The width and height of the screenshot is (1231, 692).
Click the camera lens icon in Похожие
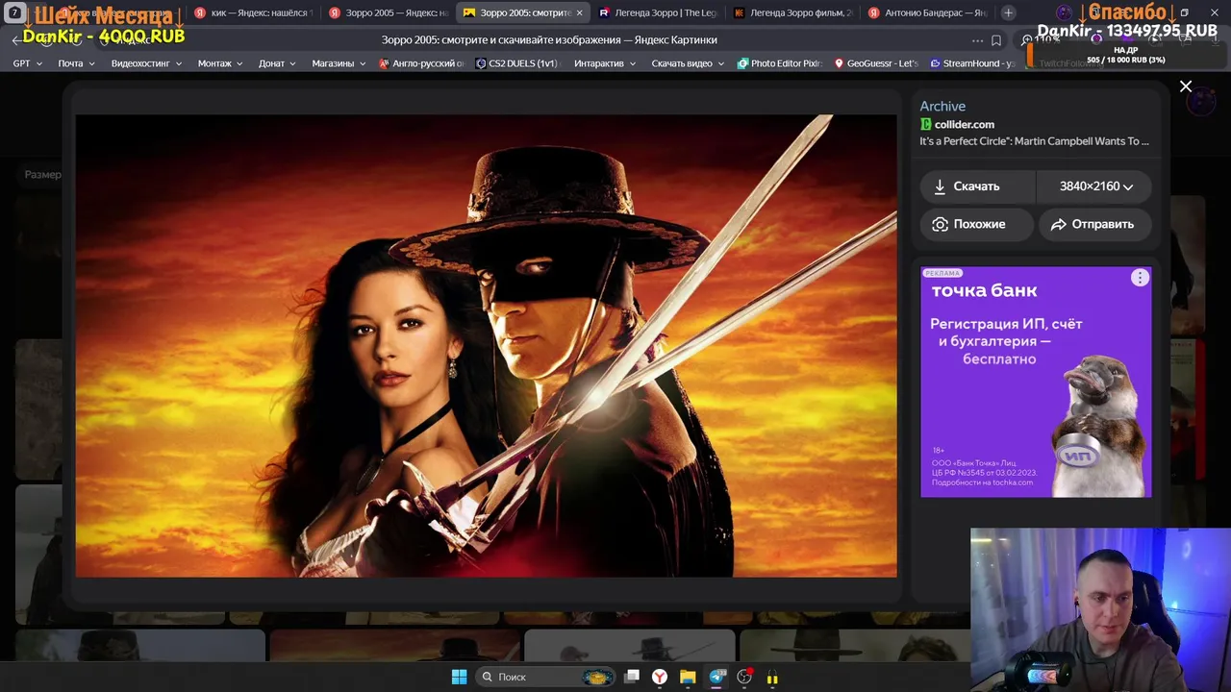point(940,224)
